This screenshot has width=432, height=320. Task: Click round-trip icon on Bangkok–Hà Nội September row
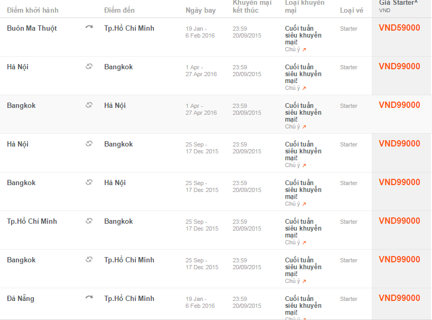pyautogui.click(x=89, y=182)
